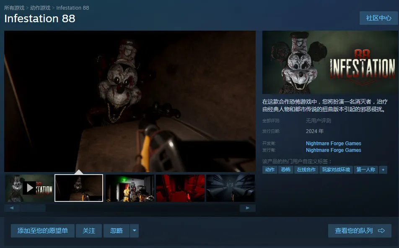Open the 所有游戏 breadcrumb link
Screen dimensions: 399x248
[14, 8]
